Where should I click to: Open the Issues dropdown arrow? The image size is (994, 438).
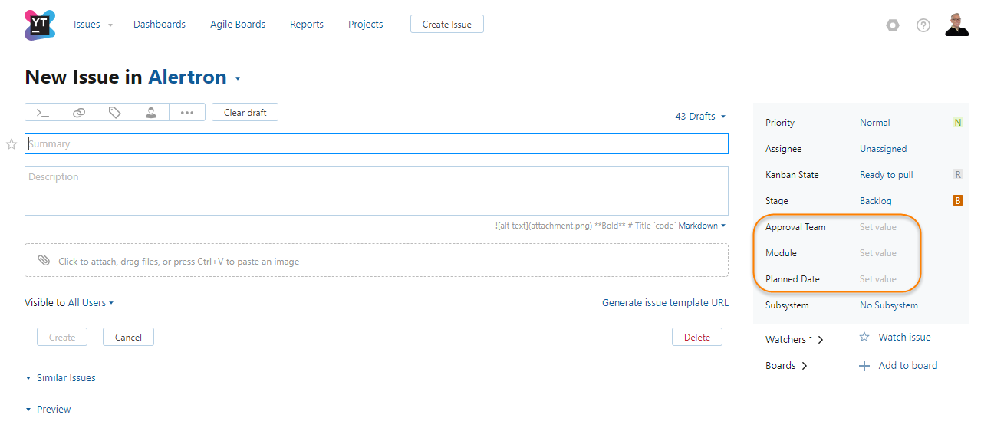pos(110,25)
